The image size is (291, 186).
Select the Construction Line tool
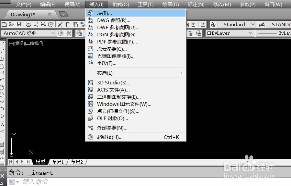(x=2, y=52)
